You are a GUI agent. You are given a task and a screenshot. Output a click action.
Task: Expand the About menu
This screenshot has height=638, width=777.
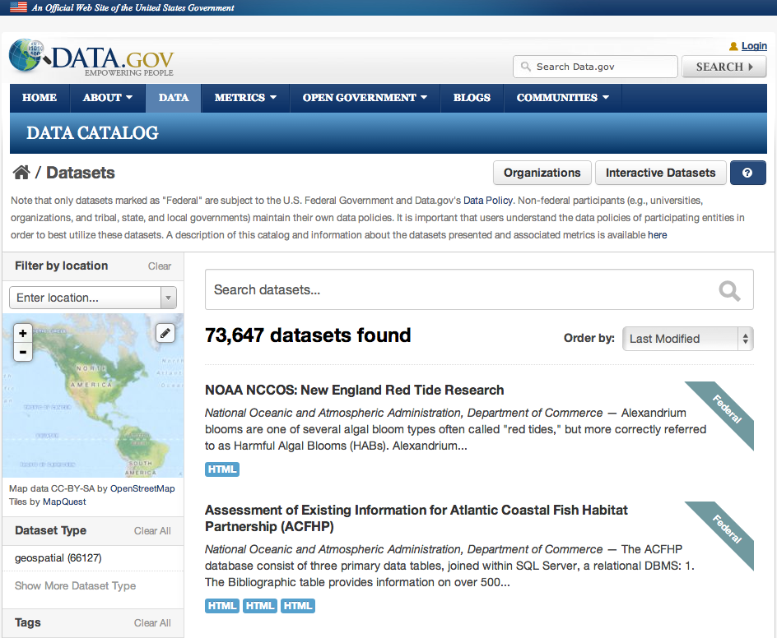click(x=108, y=98)
